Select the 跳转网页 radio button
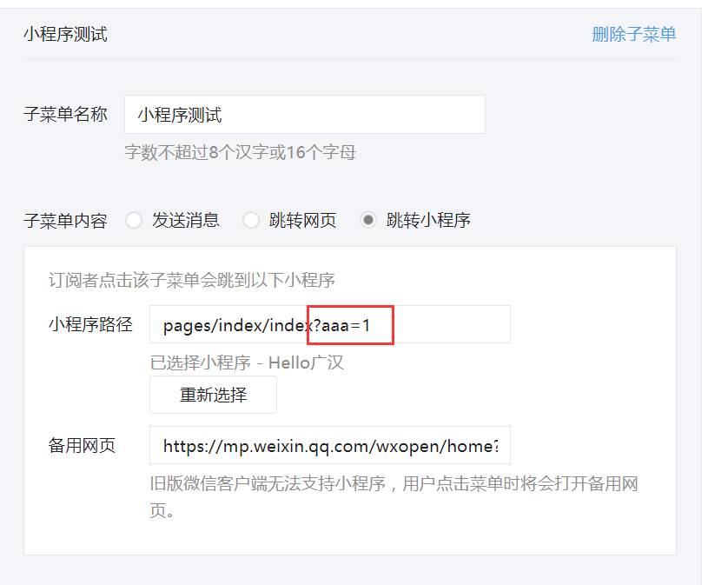This screenshot has width=708, height=585. click(251, 221)
